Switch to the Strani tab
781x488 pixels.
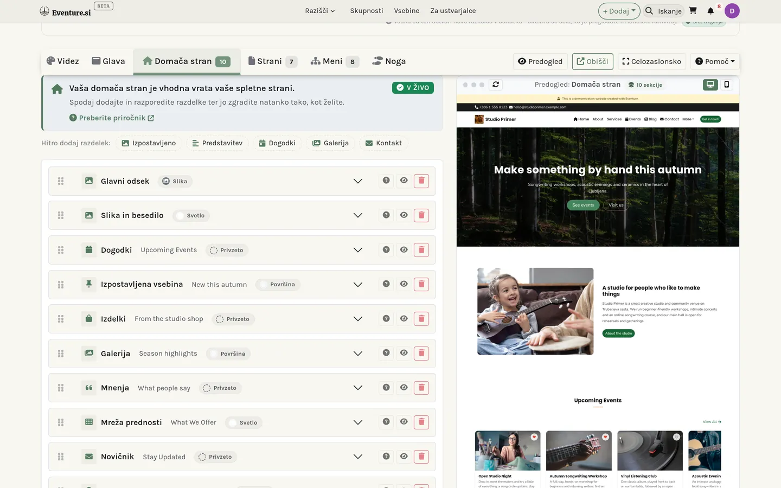click(272, 61)
